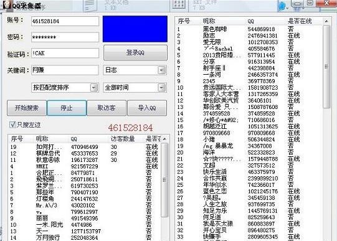Open the 日志 dropdown
This screenshot has height=241, width=337.
[x=135, y=70]
